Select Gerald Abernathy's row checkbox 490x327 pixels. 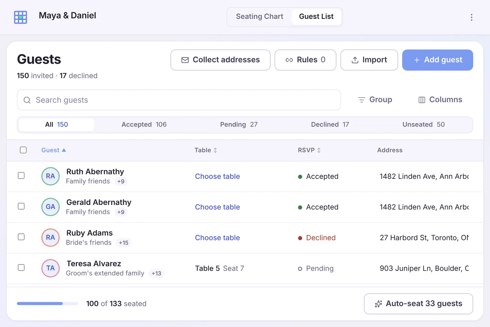tap(21, 206)
